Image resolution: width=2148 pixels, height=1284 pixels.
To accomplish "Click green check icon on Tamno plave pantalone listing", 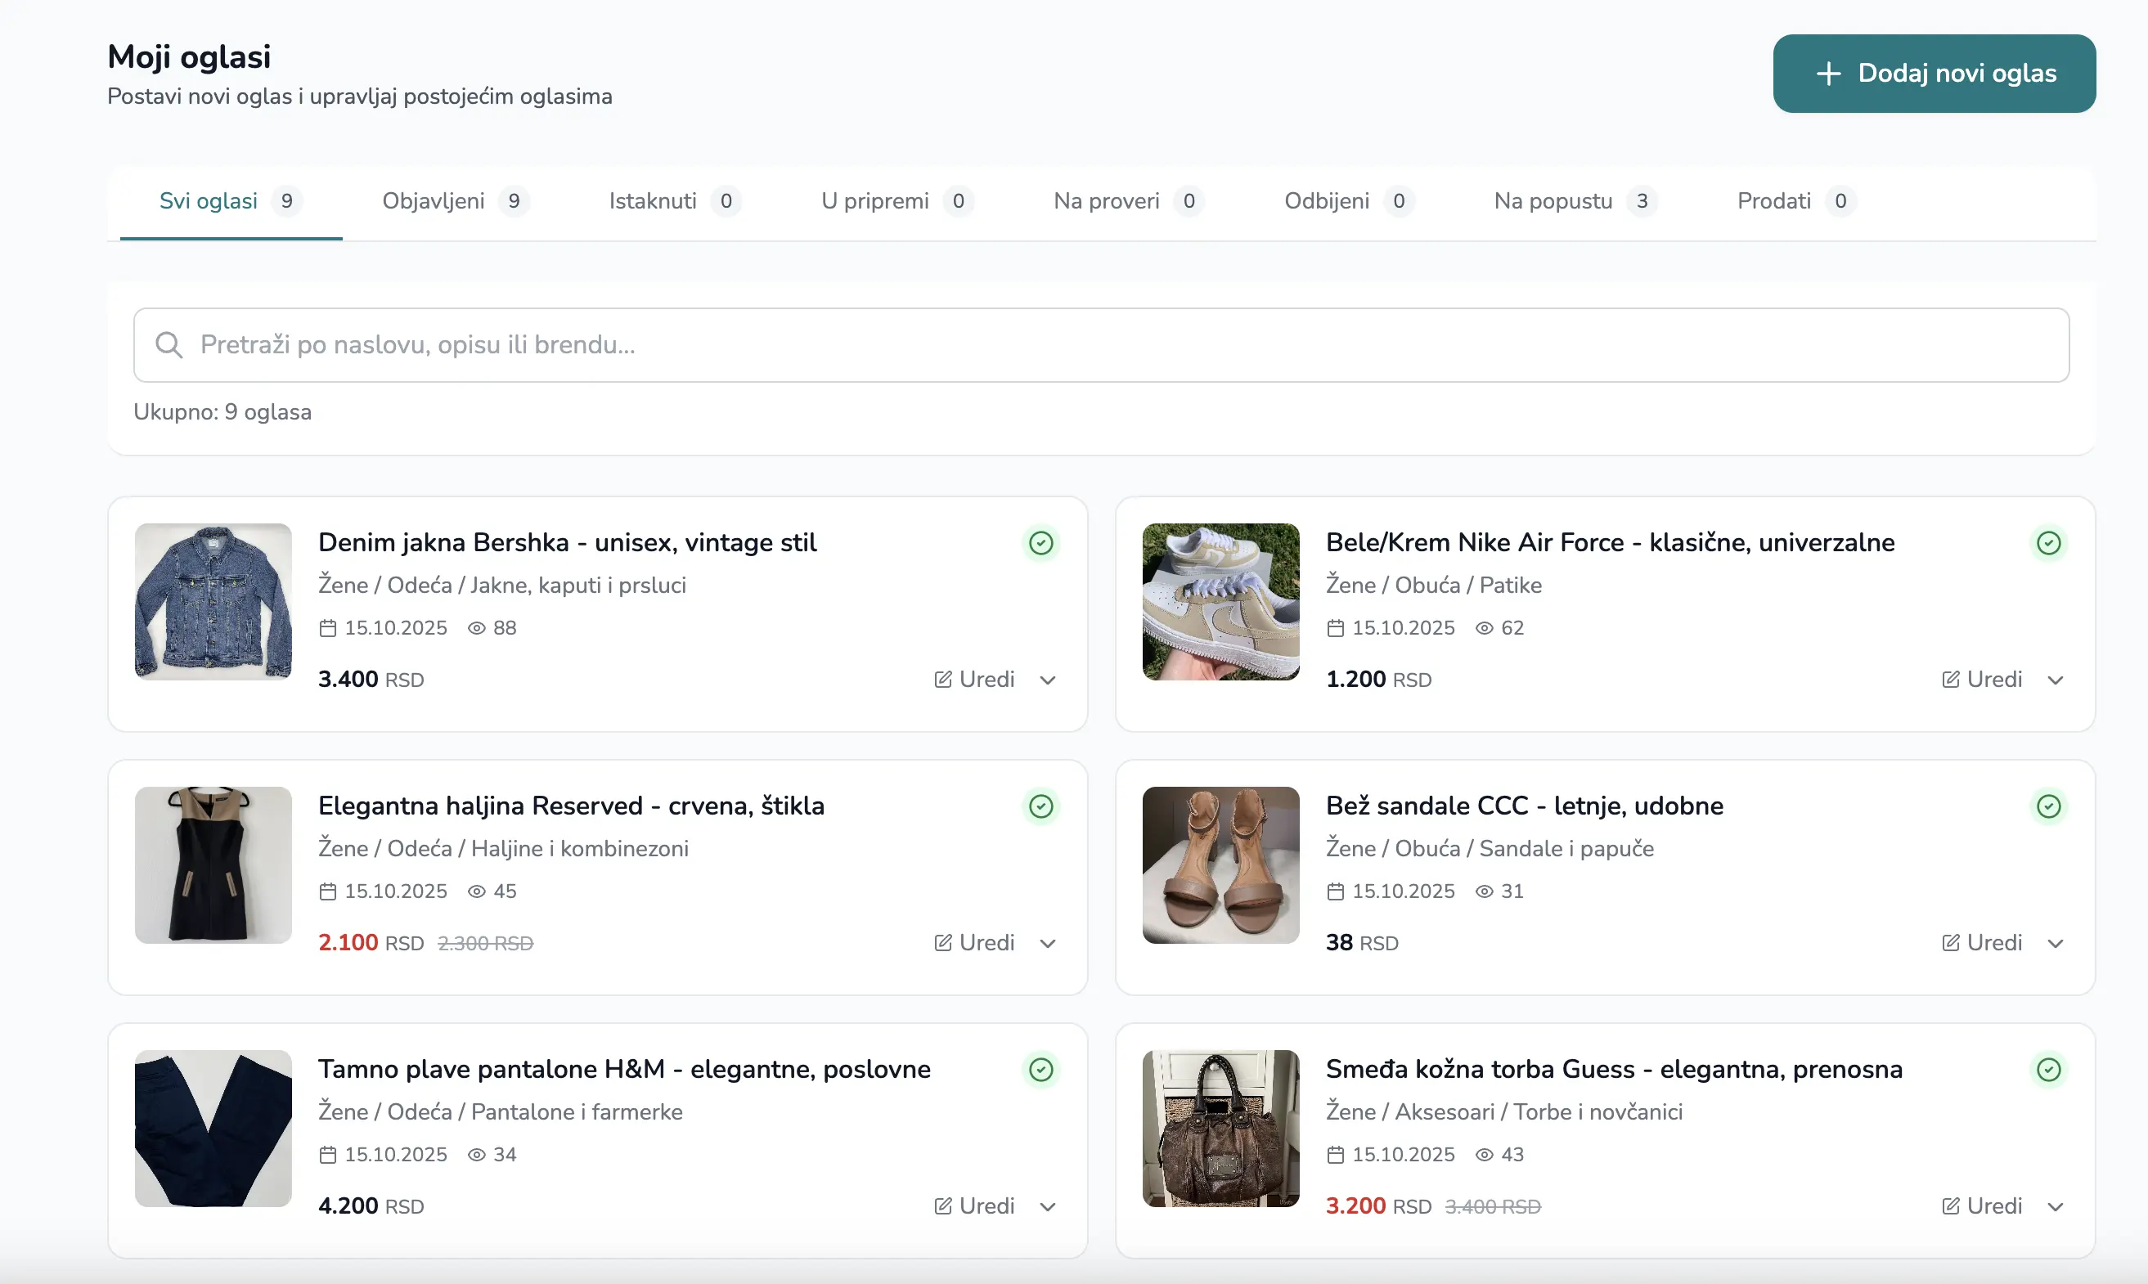I will point(1040,1070).
